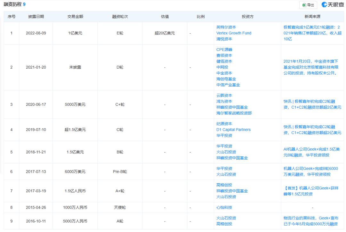Click the 新闻来源 column header
This screenshot has width=346, height=232.
pyautogui.click(x=312, y=17)
